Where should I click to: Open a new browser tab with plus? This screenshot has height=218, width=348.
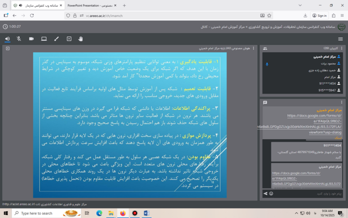[124, 5]
